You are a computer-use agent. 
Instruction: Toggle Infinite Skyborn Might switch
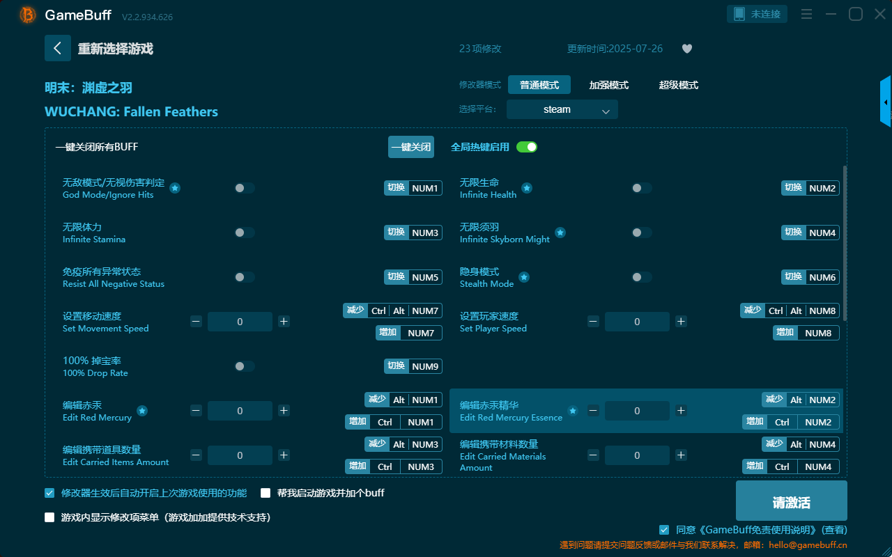click(x=642, y=233)
